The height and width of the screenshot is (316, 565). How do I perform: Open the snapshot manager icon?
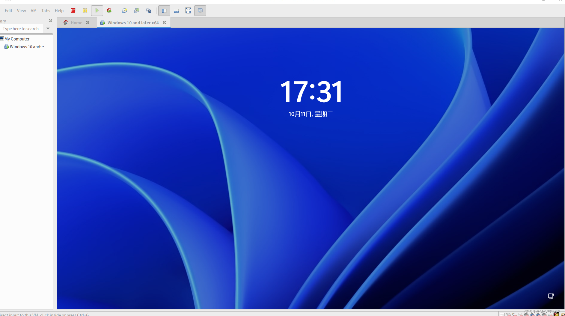(x=149, y=10)
